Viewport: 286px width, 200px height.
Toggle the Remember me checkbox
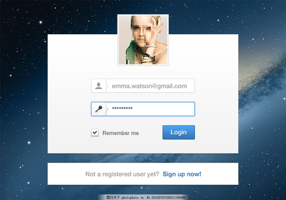tap(95, 132)
